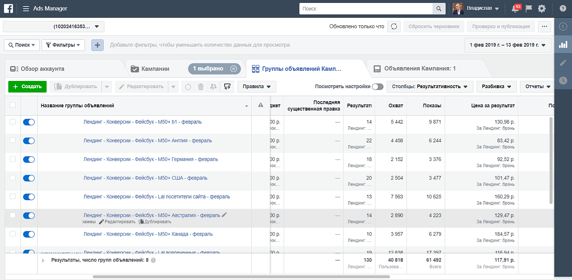Open Редактировать dropdown arrow

click(173, 87)
